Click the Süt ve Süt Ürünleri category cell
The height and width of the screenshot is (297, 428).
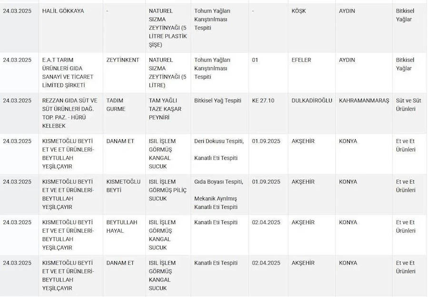408,105
